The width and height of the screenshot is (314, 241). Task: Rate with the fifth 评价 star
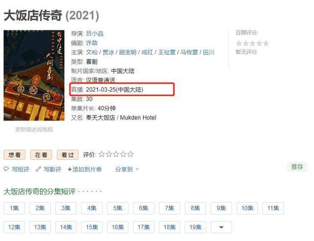click(x=131, y=154)
